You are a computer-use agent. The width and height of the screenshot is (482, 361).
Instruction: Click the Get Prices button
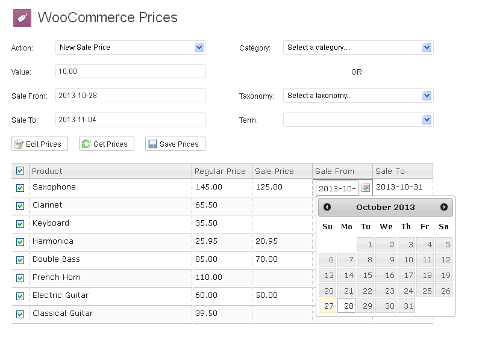point(107,144)
